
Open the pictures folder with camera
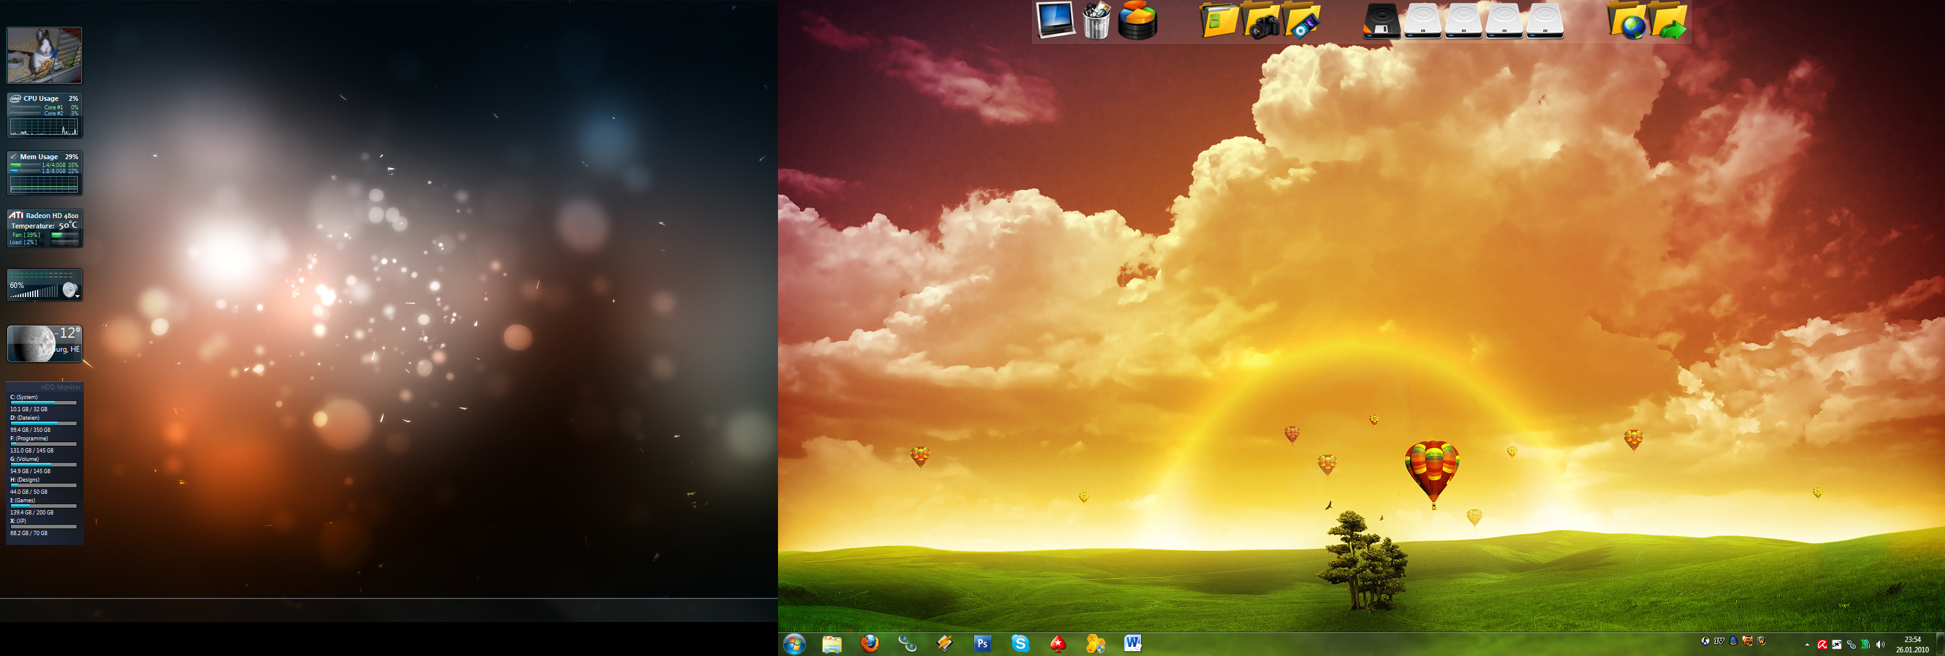pyautogui.click(x=1261, y=21)
